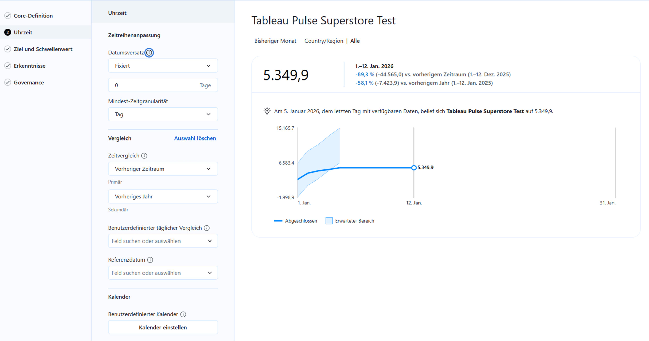Click the Governance checkmark icon

click(x=8, y=82)
